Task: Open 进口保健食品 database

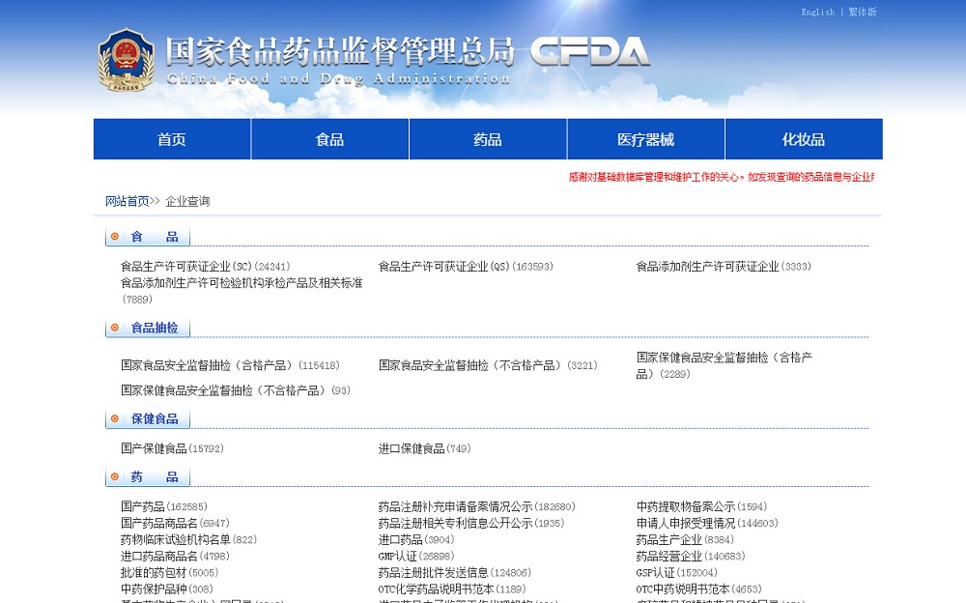Action: 424,448
